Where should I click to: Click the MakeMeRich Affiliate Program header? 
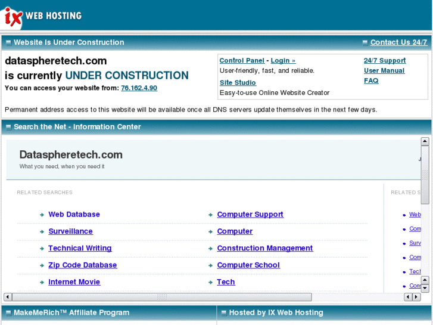click(71, 312)
